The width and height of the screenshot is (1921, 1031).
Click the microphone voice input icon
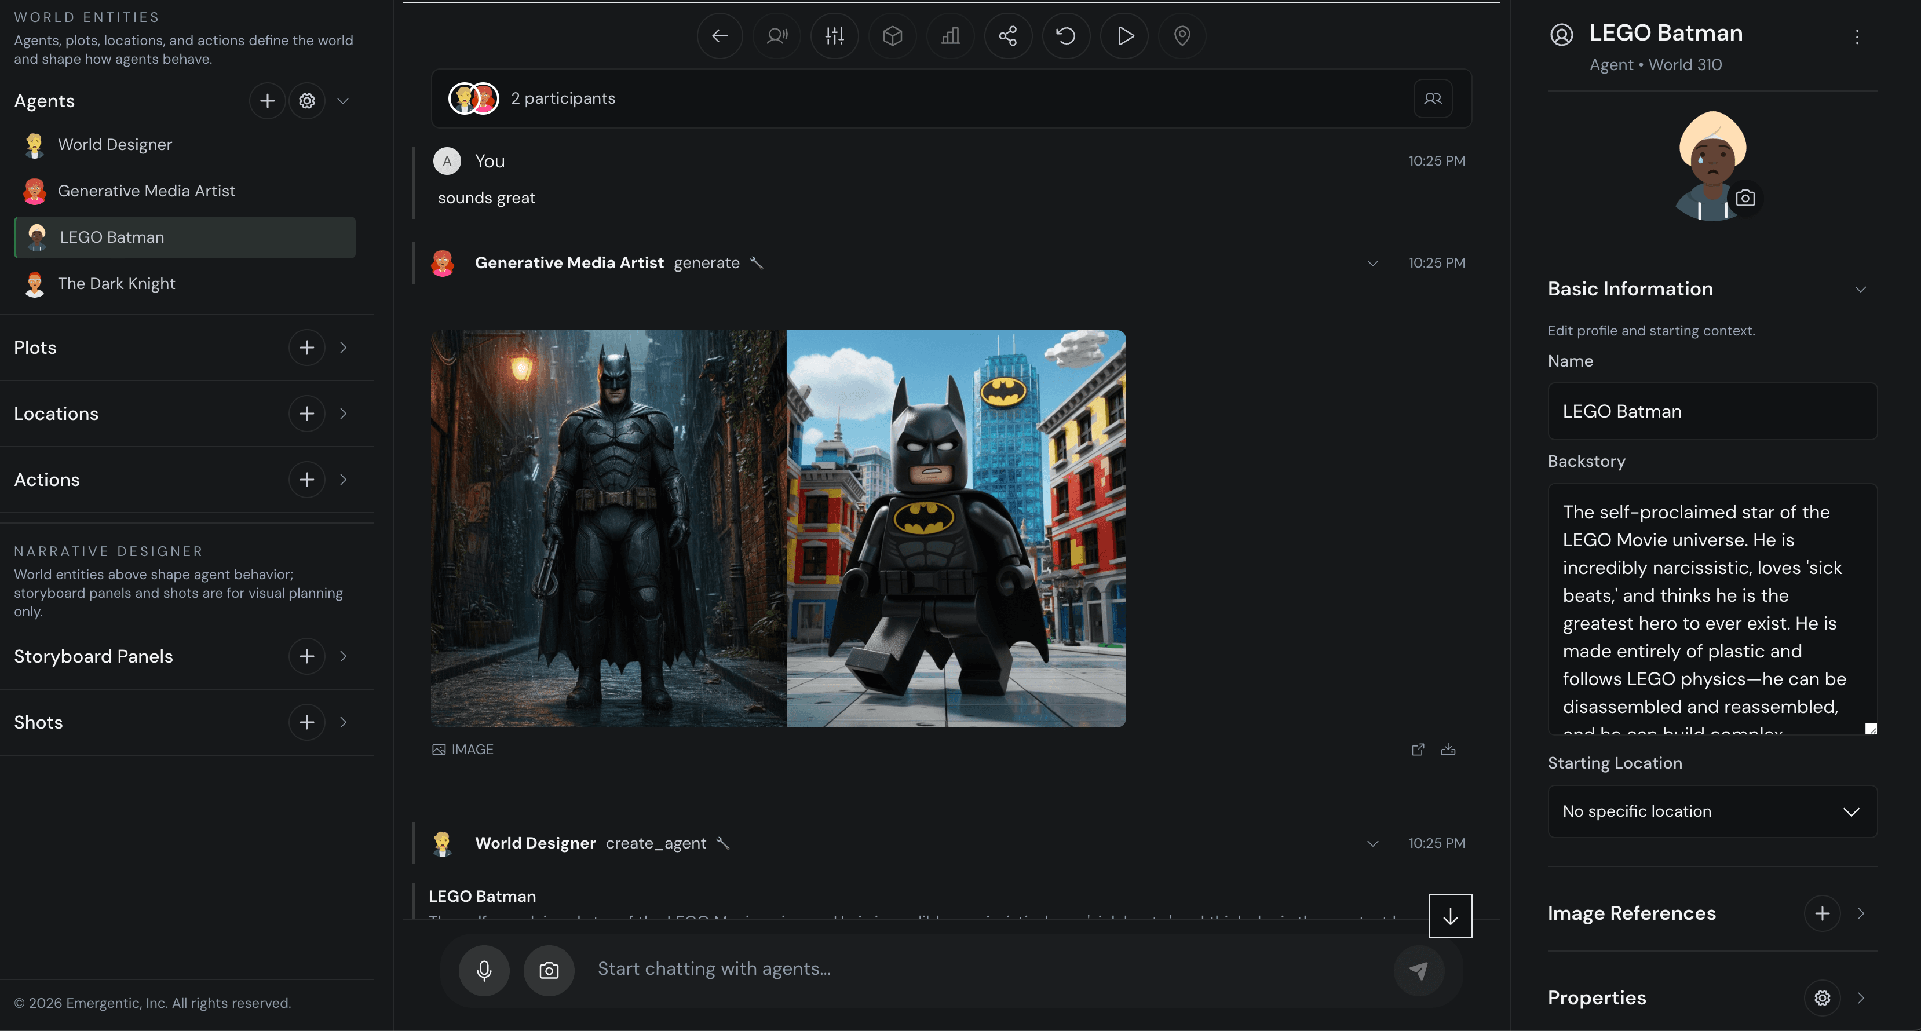coord(484,970)
